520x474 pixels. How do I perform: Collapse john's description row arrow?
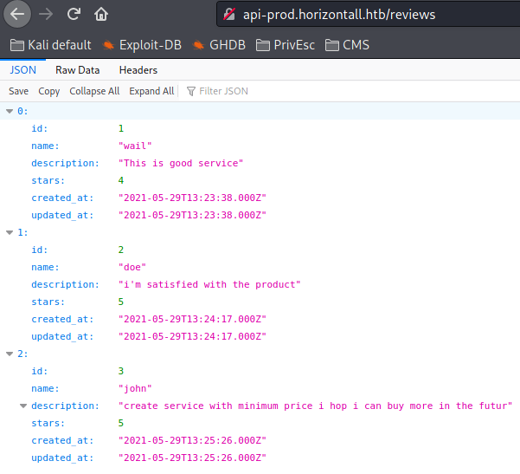[23, 406]
